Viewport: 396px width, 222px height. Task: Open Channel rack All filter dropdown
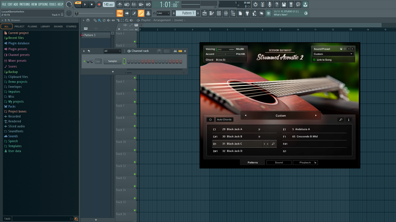coord(112,51)
